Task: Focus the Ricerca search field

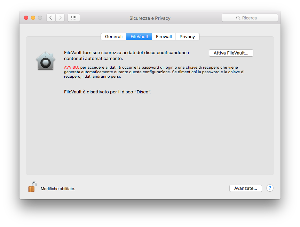Action: point(250,18)
